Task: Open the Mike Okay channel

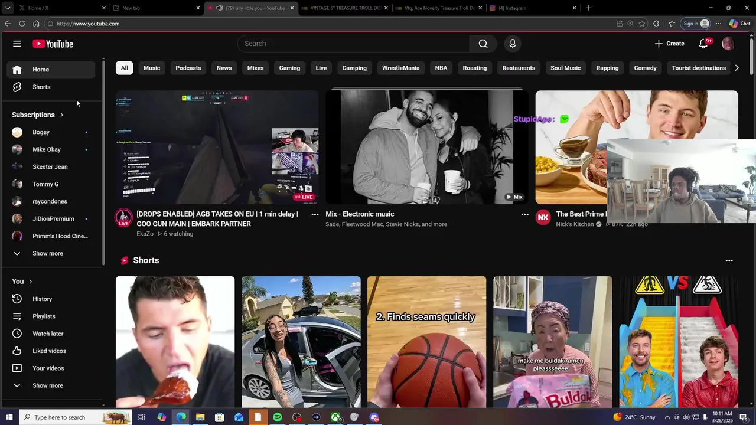Action: [x=51, y=149]
